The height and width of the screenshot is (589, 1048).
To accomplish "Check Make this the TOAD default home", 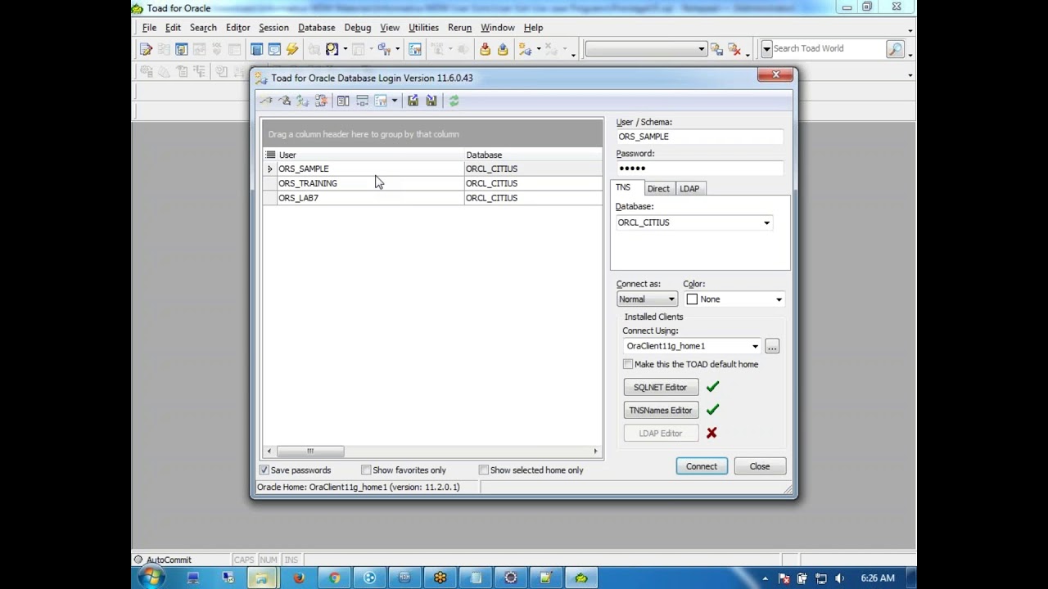I will pos(628,364).
